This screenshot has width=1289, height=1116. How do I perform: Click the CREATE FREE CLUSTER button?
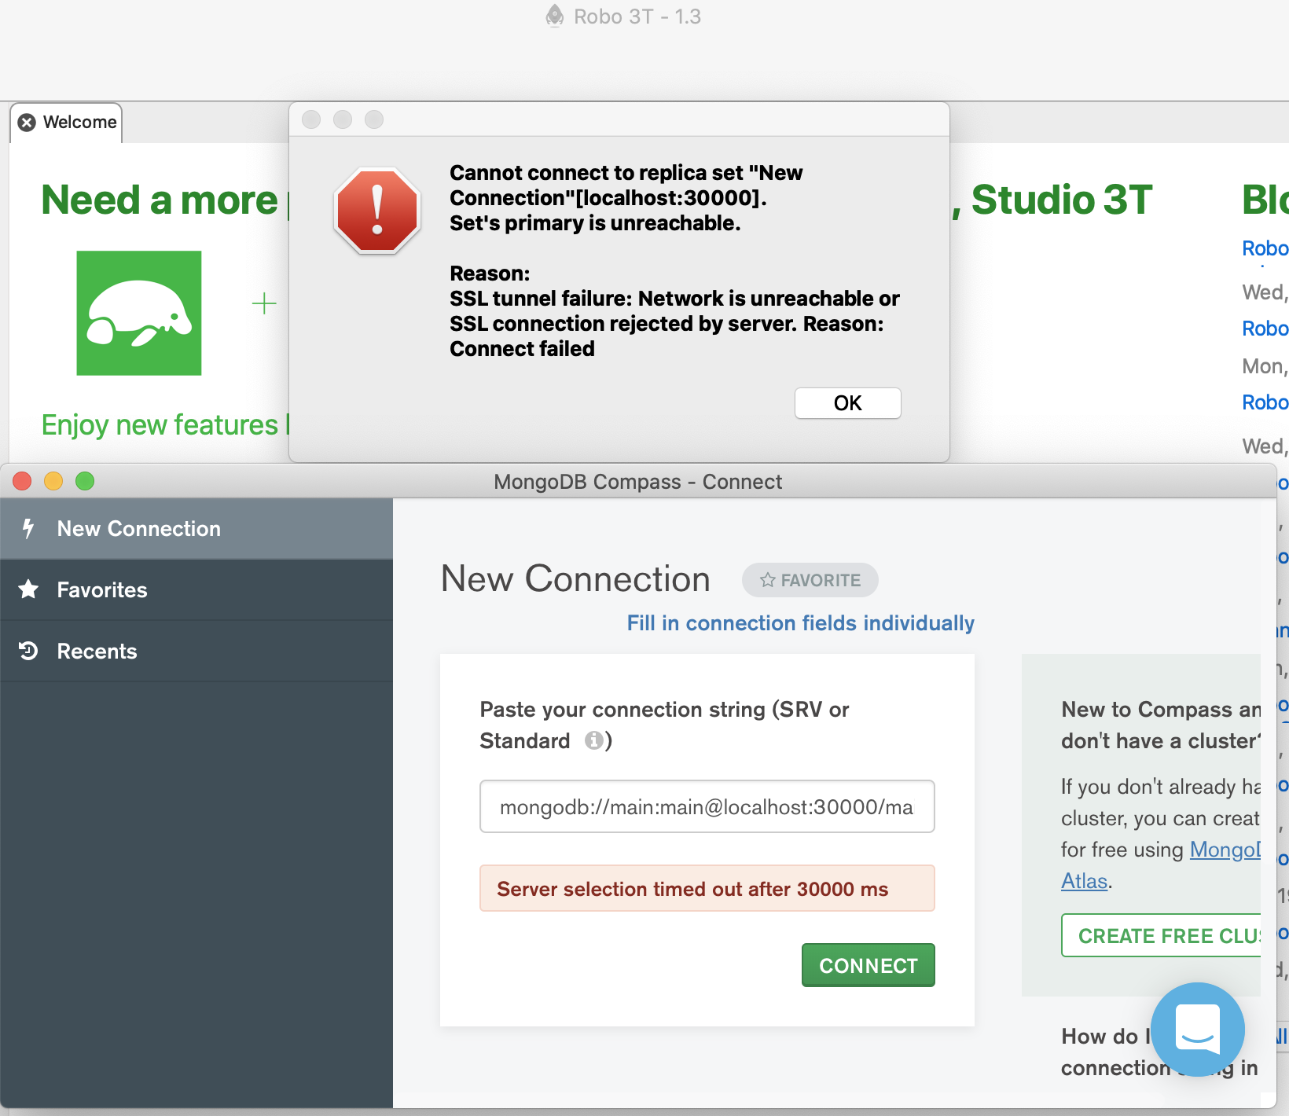(1163, 935)
